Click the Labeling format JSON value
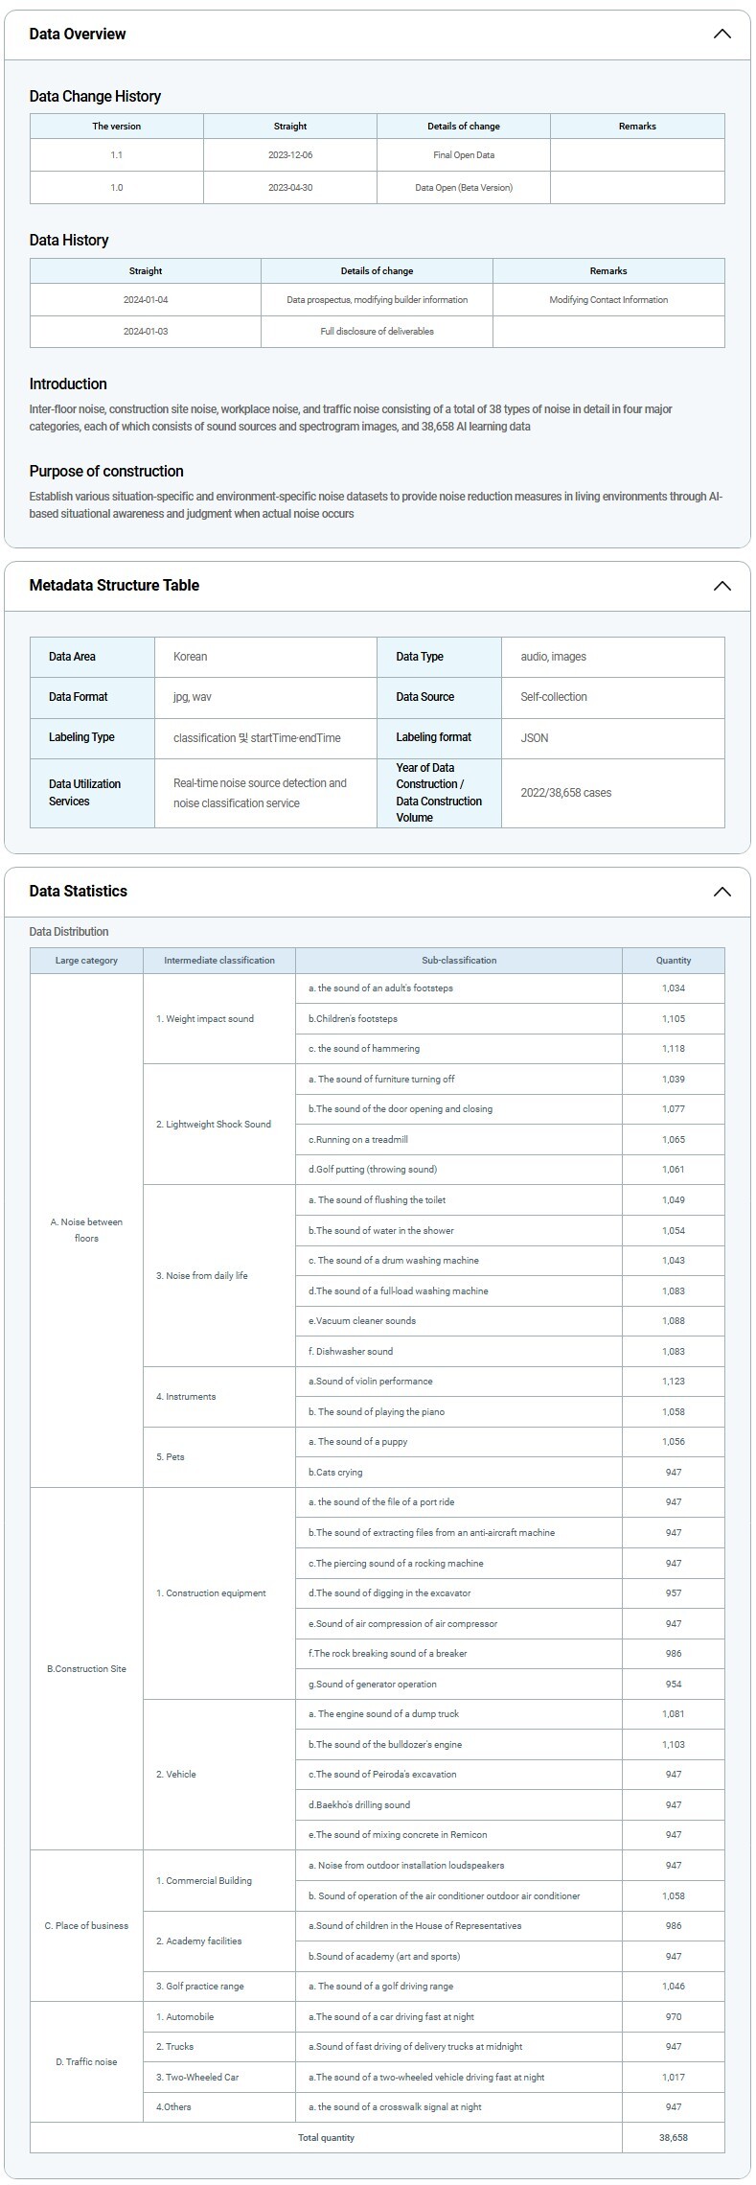This screenshot has height=2185, width=756. pyautogui.click(x=534, y=738)
